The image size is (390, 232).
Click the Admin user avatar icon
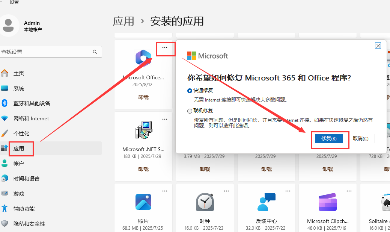9,26
